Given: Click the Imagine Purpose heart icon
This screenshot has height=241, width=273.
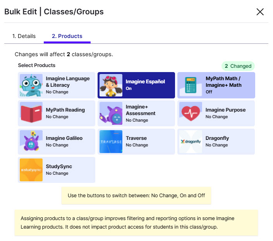Looking at the screenshot, I should coord(191,113).
